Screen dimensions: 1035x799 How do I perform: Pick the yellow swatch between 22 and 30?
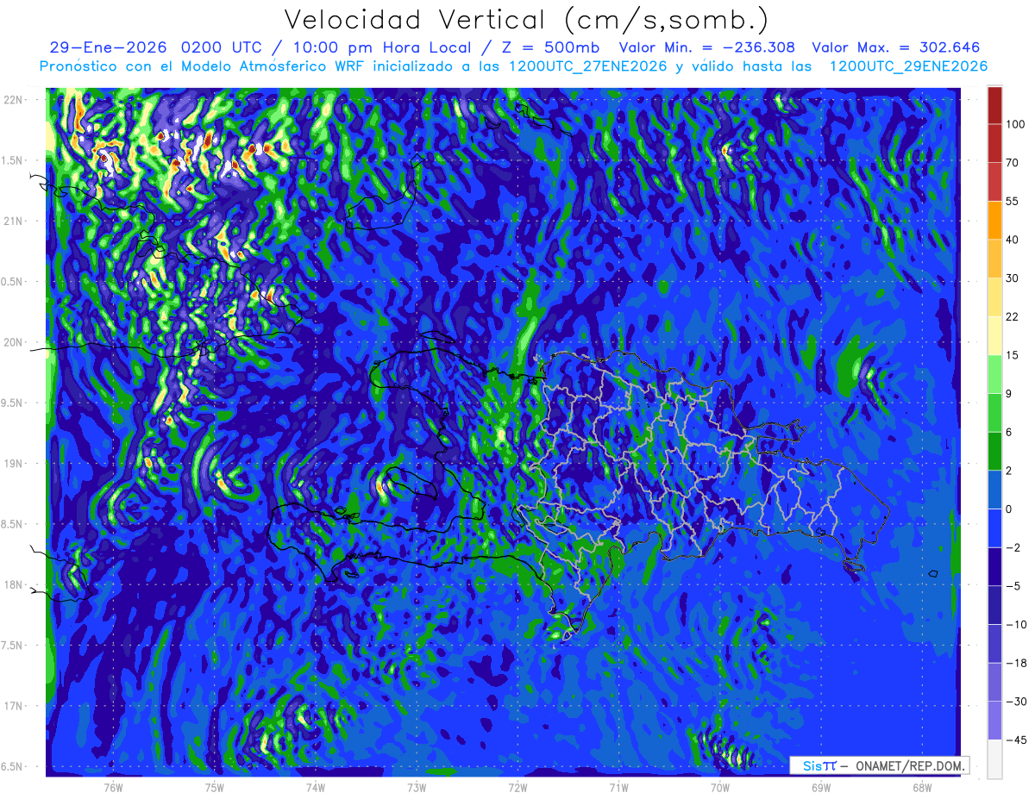(x=994, y=297)
